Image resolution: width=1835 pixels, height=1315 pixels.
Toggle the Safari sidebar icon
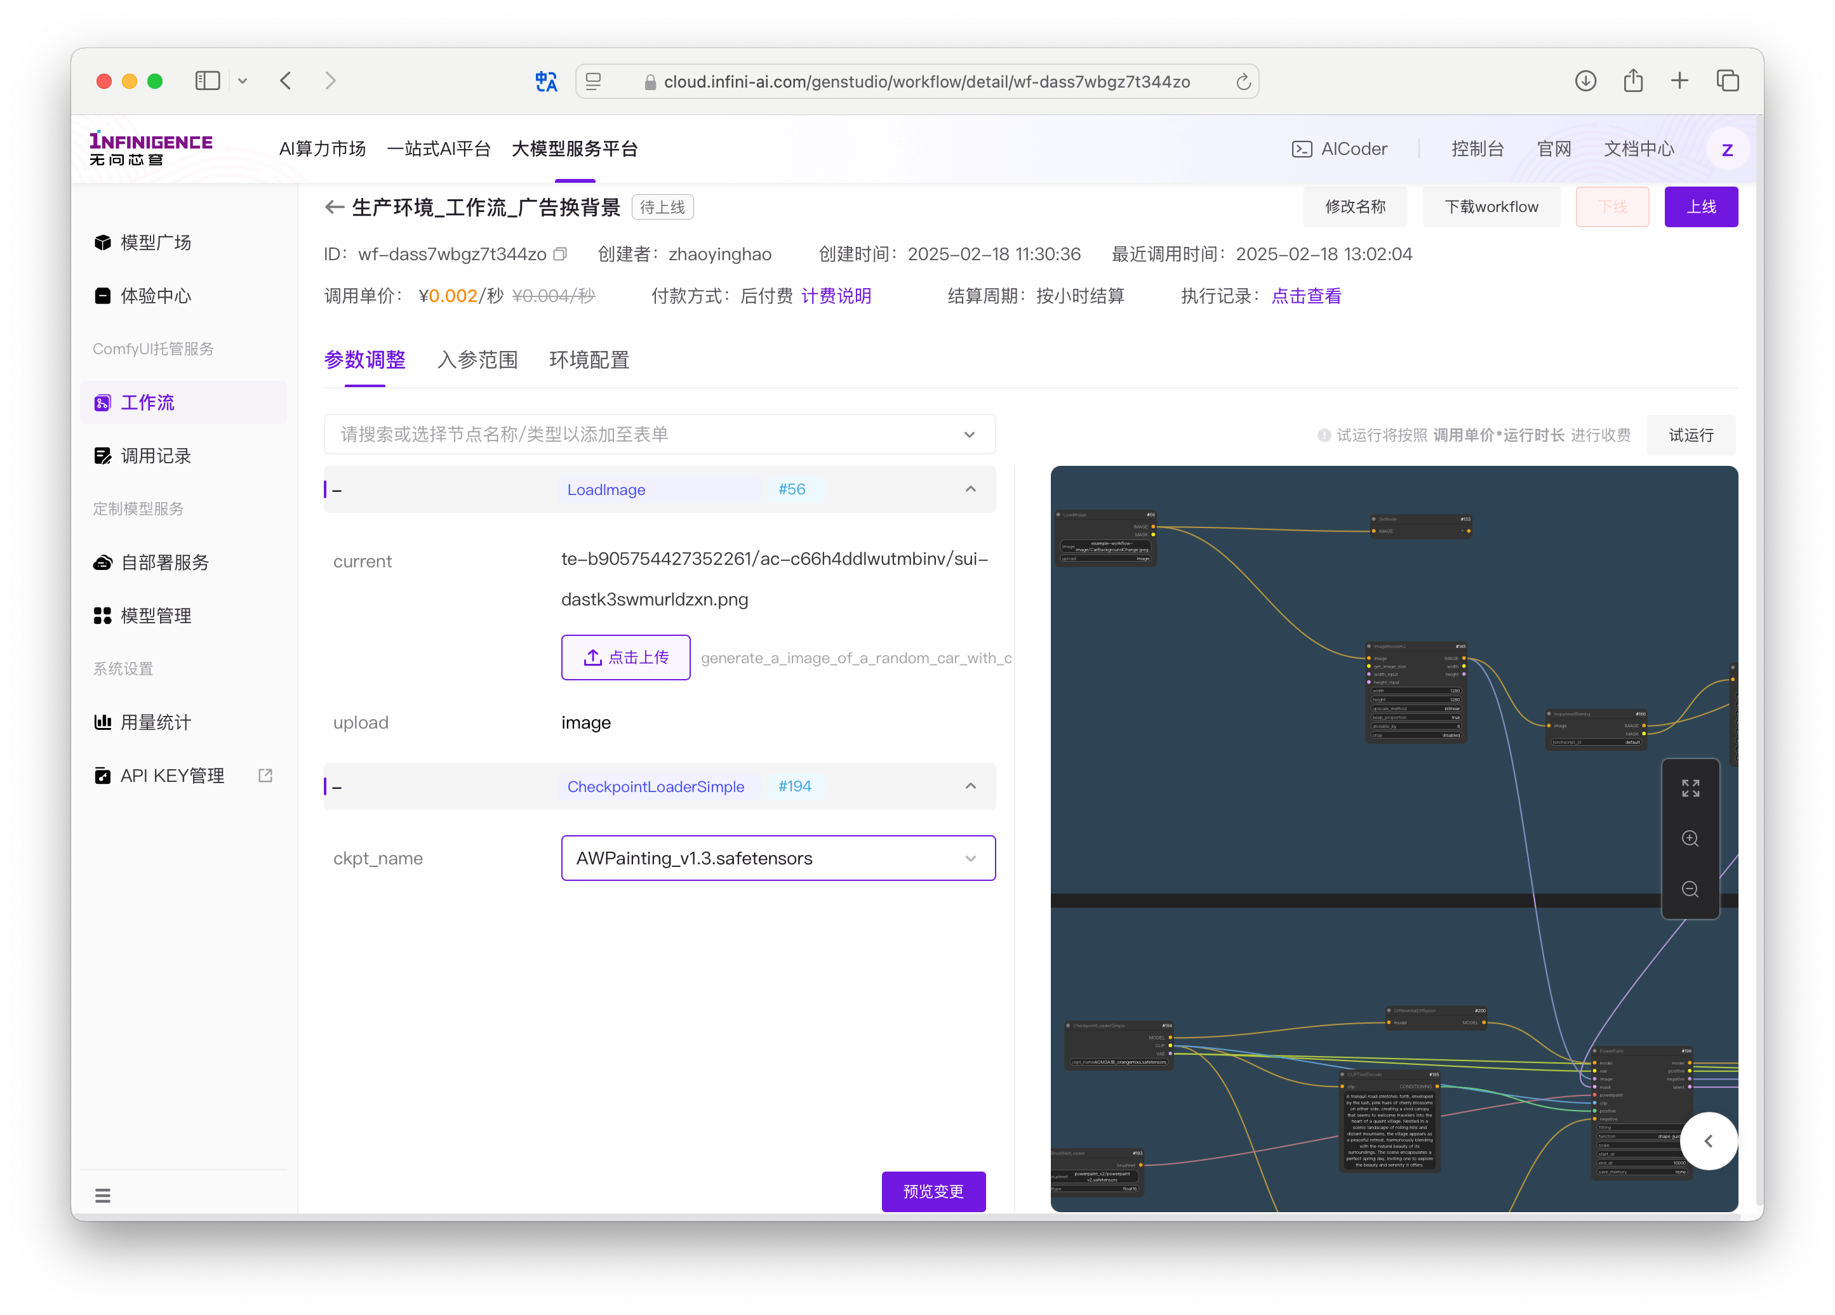(x=207, y=81)
